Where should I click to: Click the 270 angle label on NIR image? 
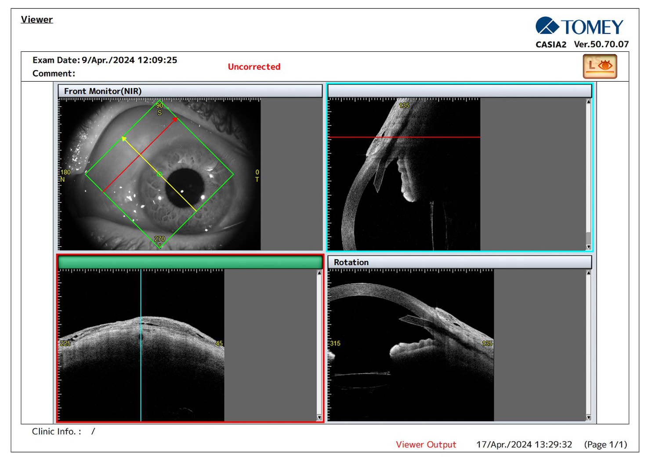point(159,239)
